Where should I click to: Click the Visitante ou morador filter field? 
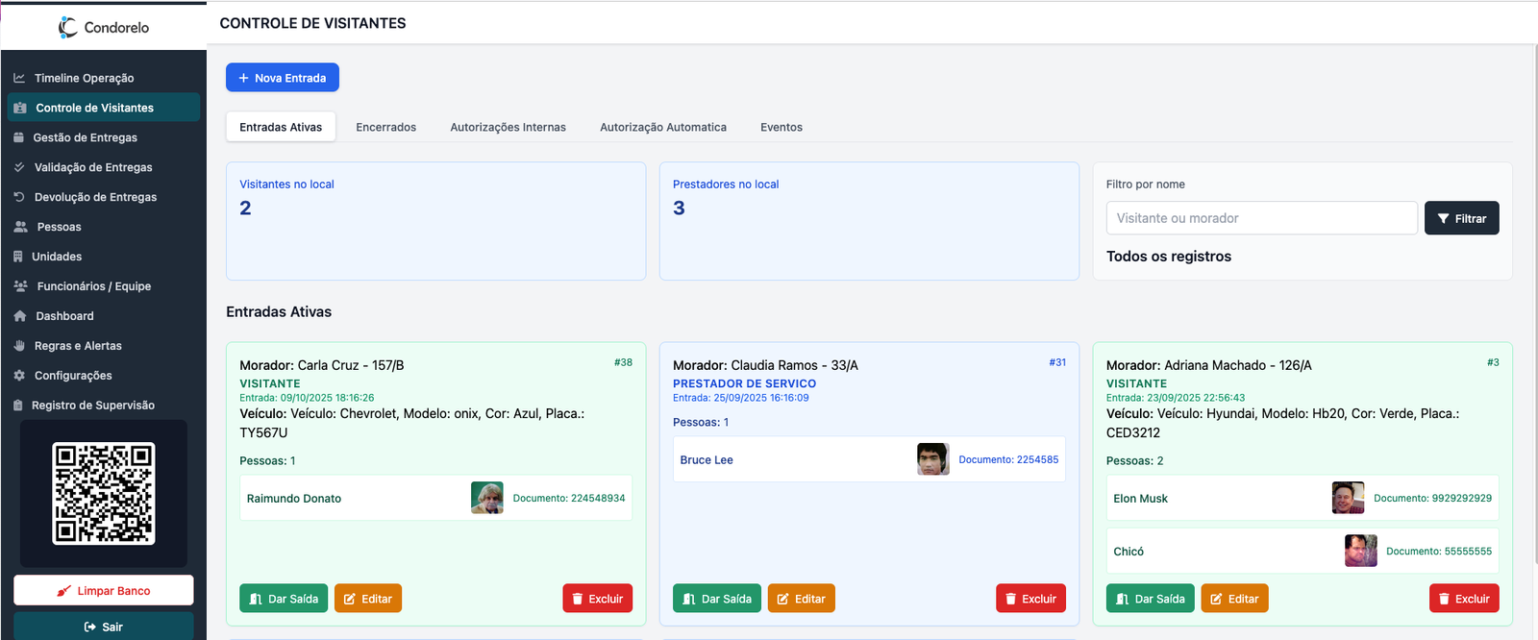pos(1261,218)
